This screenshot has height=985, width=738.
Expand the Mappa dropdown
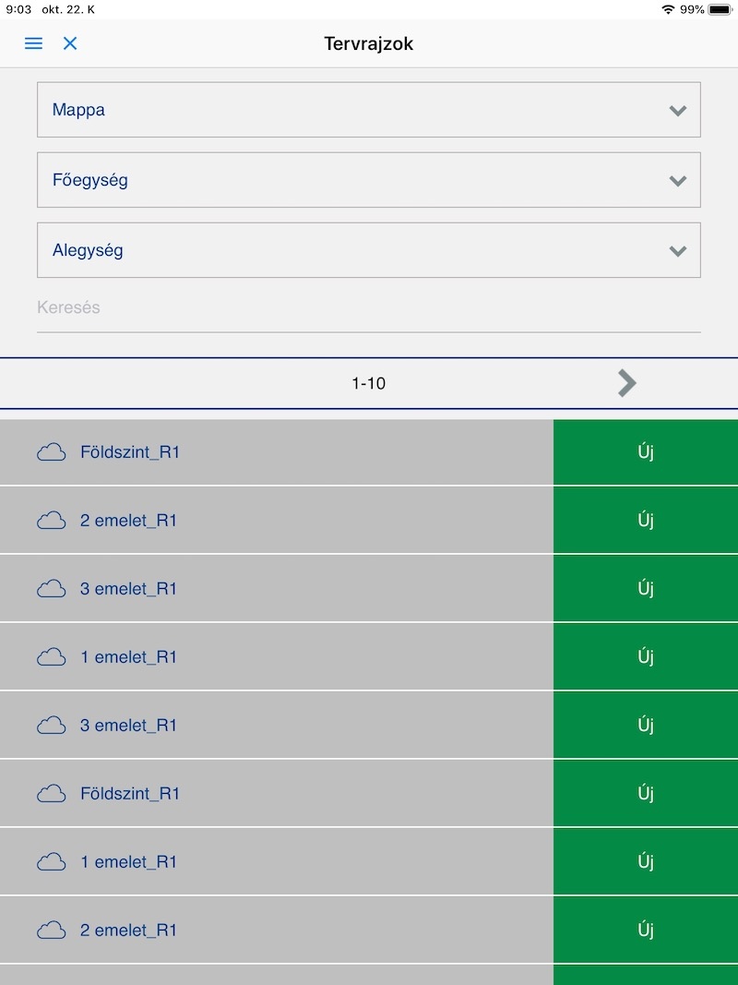pyautogui.click(x=369, y=110)
